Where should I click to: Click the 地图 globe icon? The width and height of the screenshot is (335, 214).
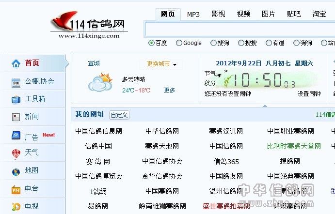[x=16, y=172]
